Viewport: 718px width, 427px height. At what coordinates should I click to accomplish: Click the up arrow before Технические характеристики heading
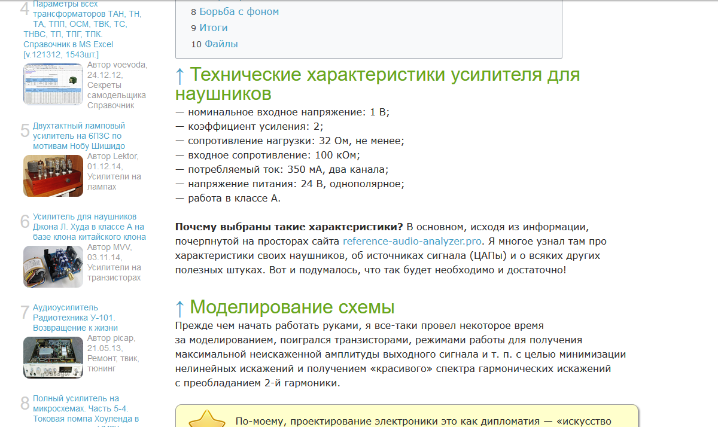(x=180, y=75)
